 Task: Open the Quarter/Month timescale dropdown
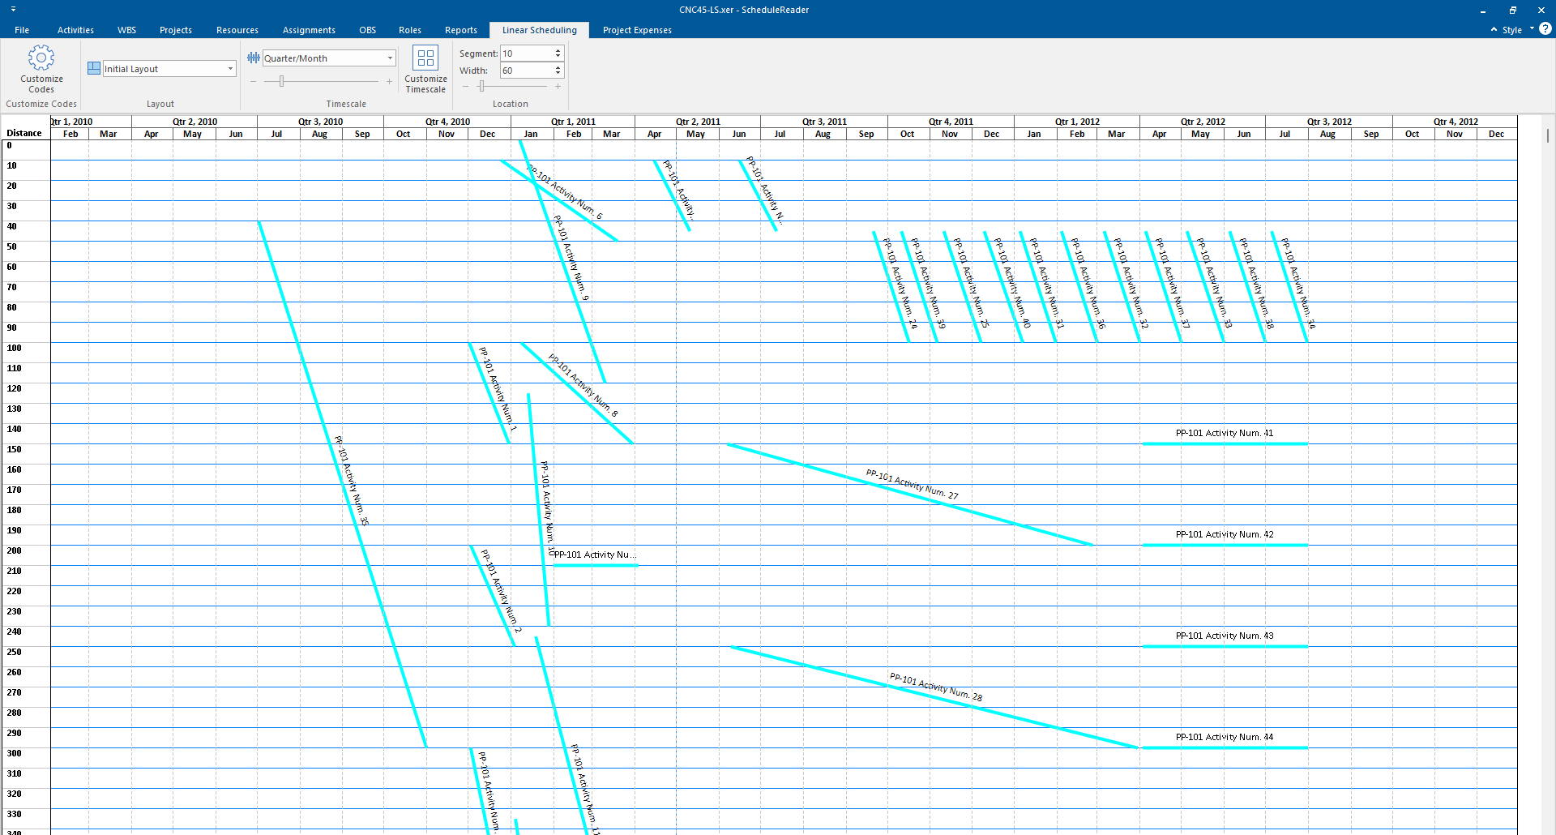coord(390,58)
